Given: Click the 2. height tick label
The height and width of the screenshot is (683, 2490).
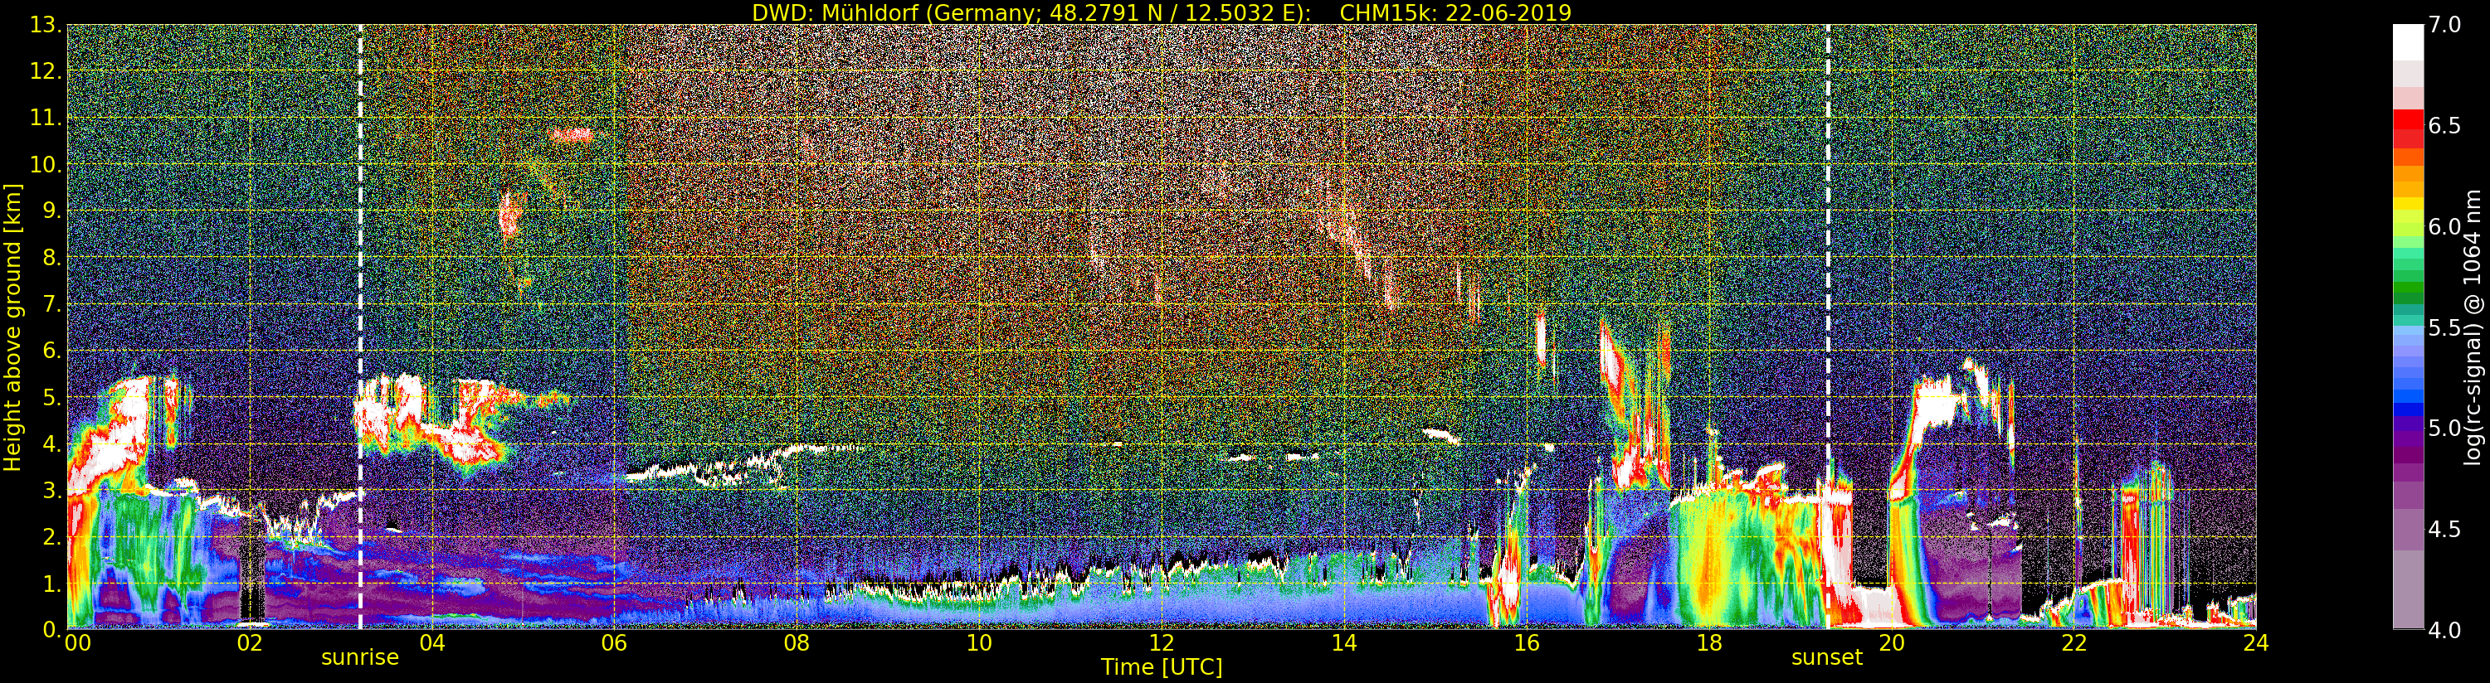Looking at the screenshot, I should point(51,537).
